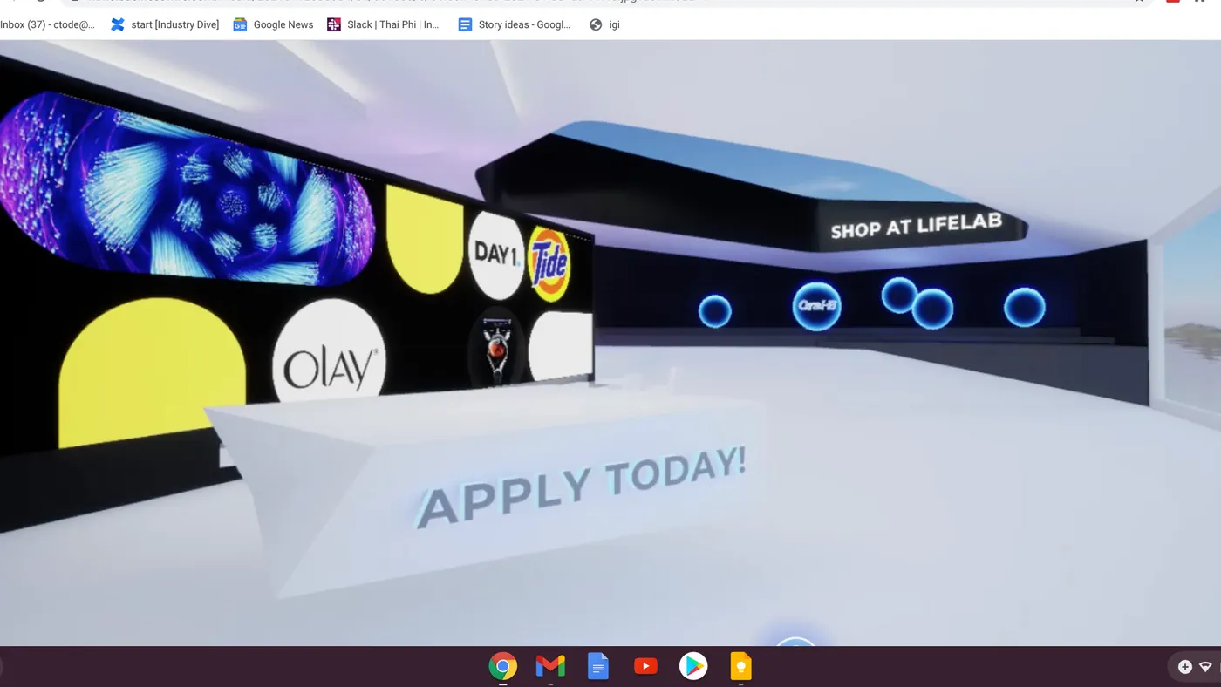
Task: Click the DAY1 logo circle
Action: (x=496, y=255)
